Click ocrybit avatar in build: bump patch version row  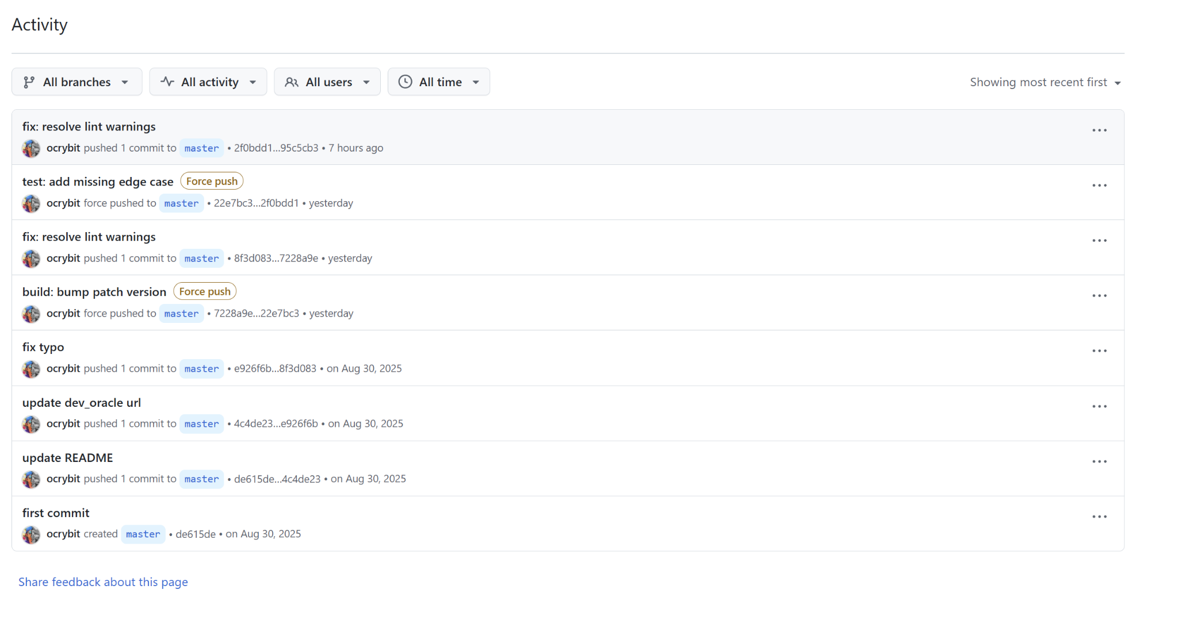click(31, 314)
